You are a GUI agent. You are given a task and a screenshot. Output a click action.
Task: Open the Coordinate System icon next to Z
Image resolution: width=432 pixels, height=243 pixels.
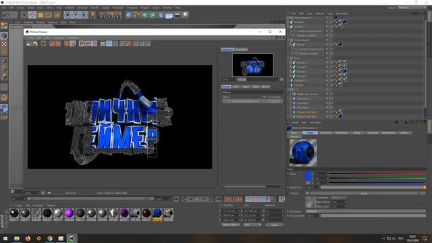click(x=92, y=15)
